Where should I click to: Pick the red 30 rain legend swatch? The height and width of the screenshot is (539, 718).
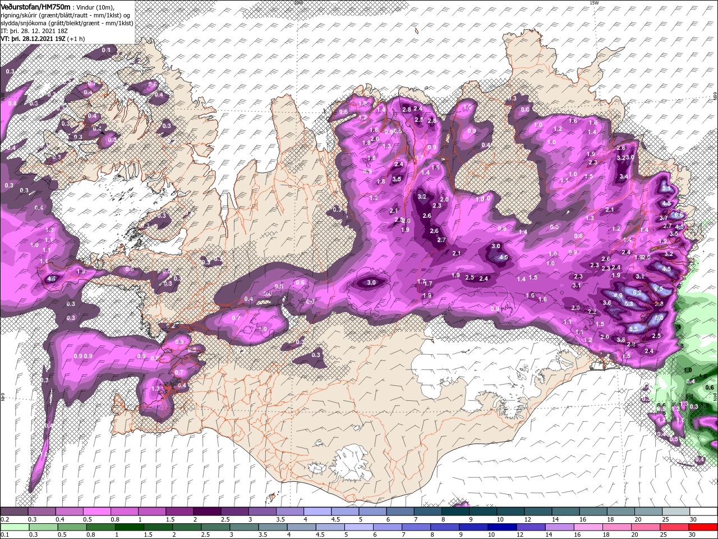[x=703, y=527]
